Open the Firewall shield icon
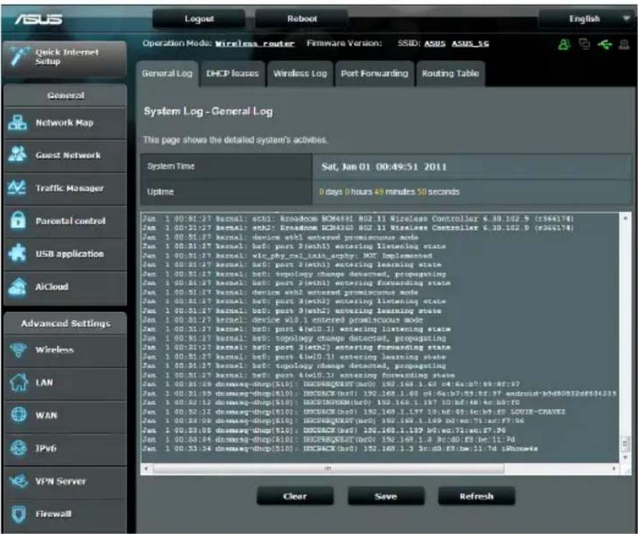The width and height of the screenshot is (638, 534). pyautogui.click(x=18, y=514)
